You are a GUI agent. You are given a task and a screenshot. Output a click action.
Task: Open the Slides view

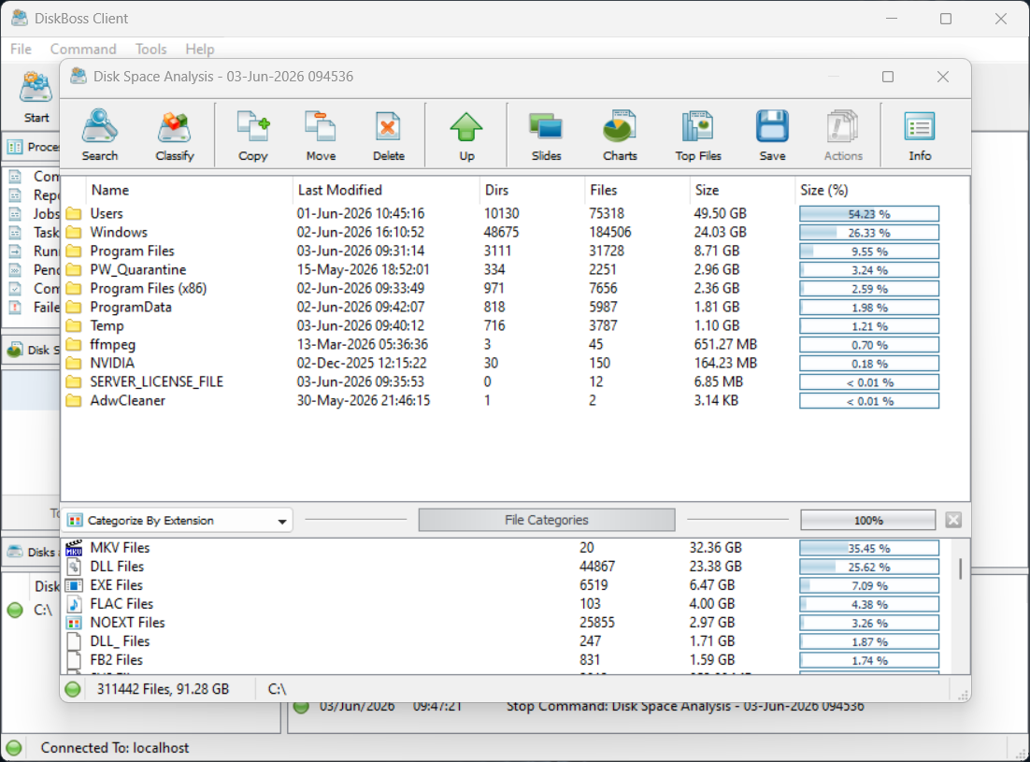[546, 135]
